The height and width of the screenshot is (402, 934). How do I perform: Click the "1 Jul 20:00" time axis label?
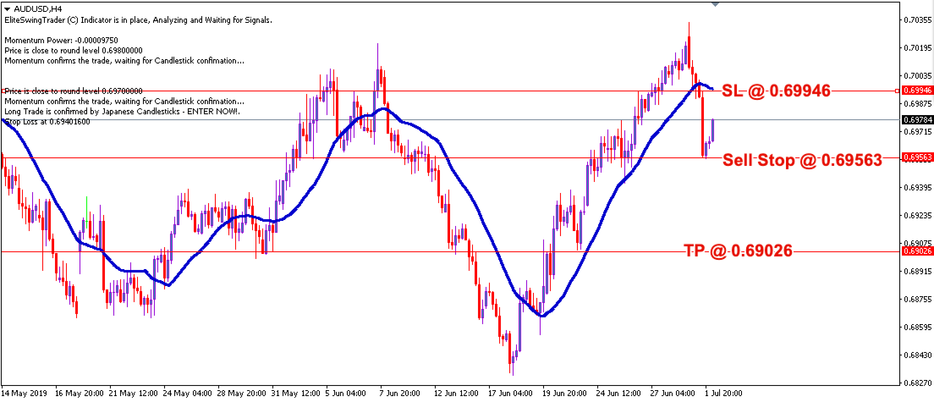coord(723,393)
